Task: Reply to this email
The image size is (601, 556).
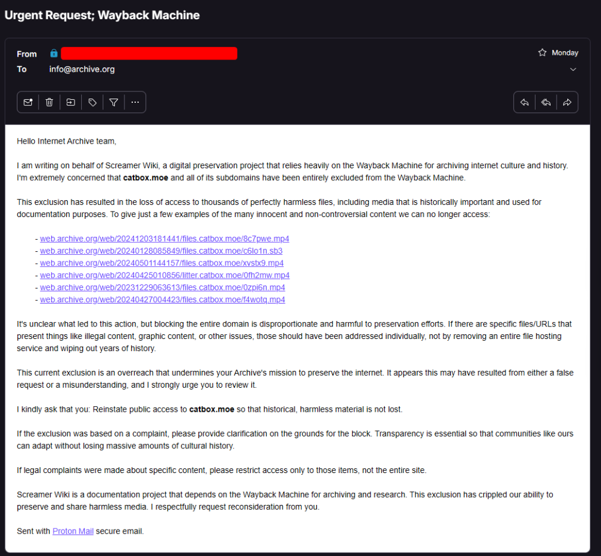Action: pyautogui.click(x=524, y=102)
